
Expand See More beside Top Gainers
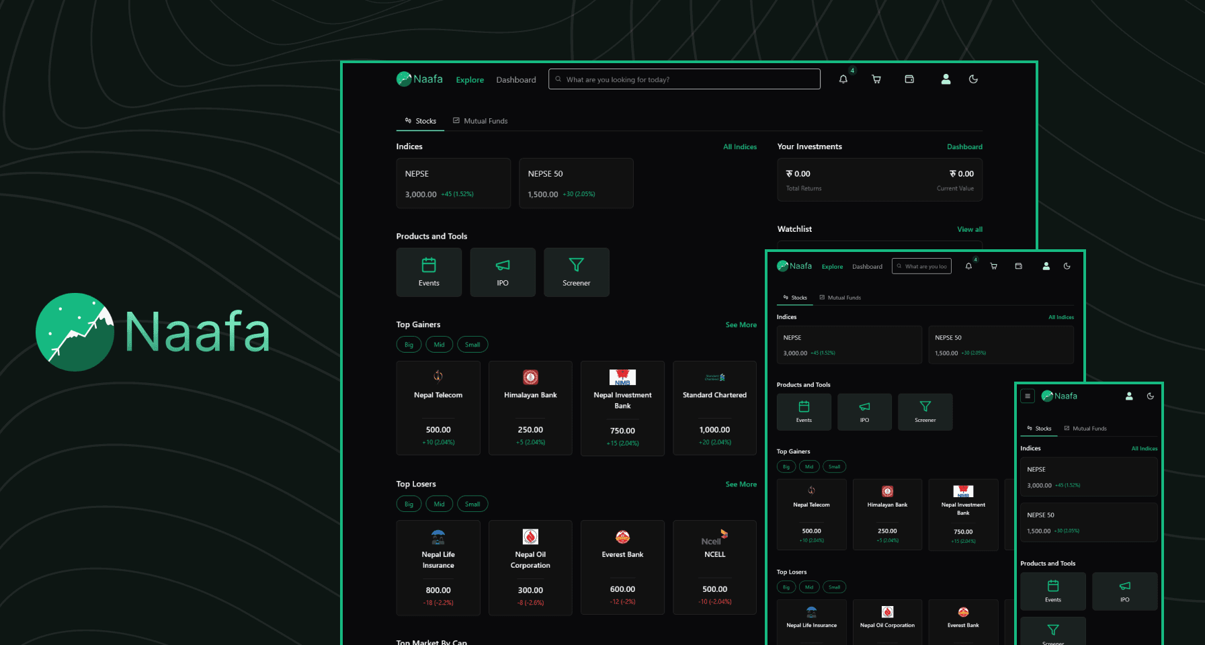[741, 325]
